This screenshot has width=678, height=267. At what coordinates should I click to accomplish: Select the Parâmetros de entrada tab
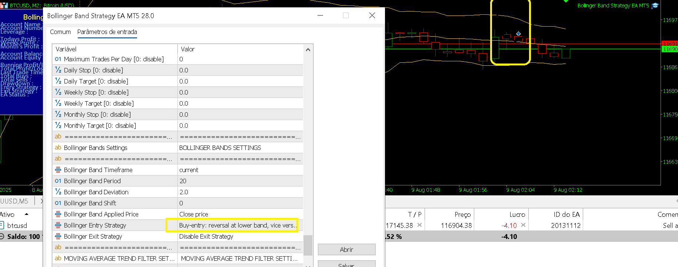107,32
